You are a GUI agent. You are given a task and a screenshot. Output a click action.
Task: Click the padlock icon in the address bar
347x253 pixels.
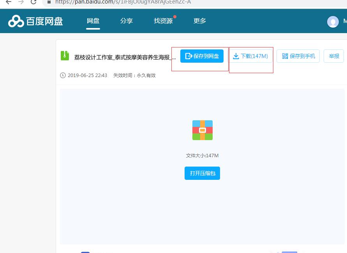[x=49, y=2]
